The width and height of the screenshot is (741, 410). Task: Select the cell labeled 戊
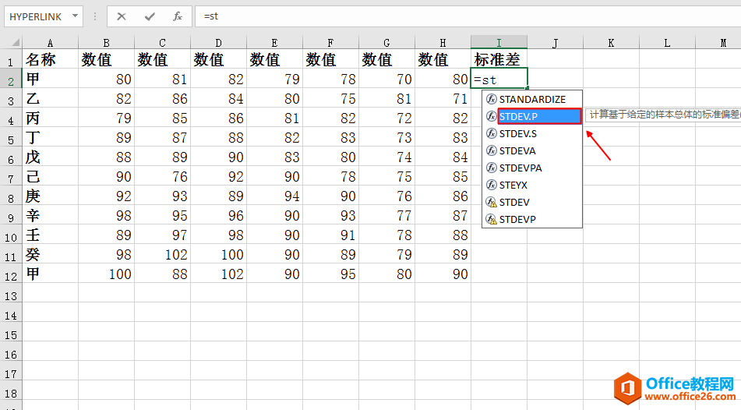[50, 157]
